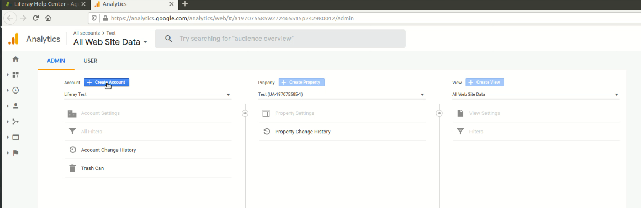
Task: Open the All Web Site Data header selector
Action: point(110,41)
